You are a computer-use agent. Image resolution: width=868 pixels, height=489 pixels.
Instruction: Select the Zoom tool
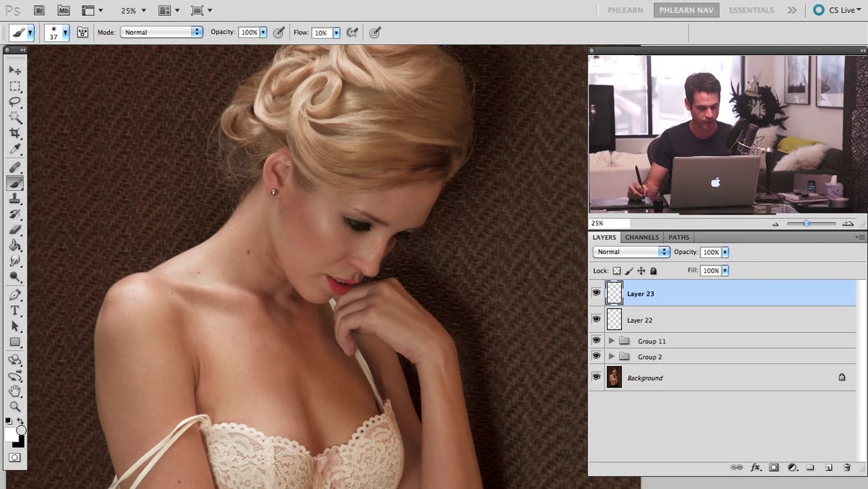tap(14, 407)
